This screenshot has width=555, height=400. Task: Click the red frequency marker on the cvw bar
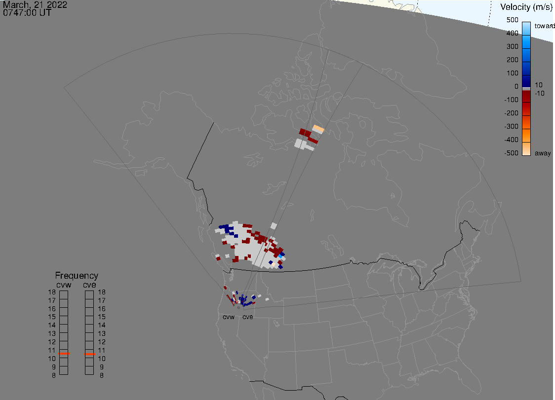click(x=64, y=354)
